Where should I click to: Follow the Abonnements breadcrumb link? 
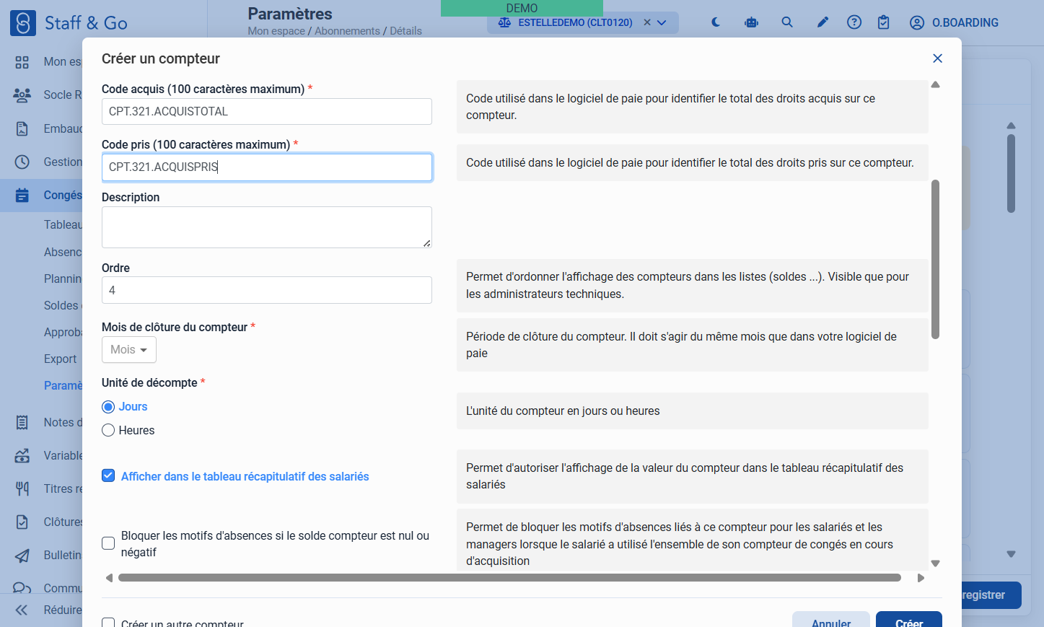pyautogui.click(x=347, y=31)
